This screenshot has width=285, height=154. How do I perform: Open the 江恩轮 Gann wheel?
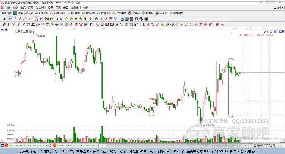134,13
